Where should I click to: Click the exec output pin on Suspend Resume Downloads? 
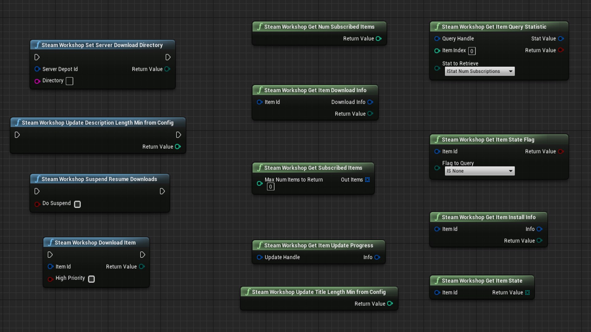click(x=162, y=191)
